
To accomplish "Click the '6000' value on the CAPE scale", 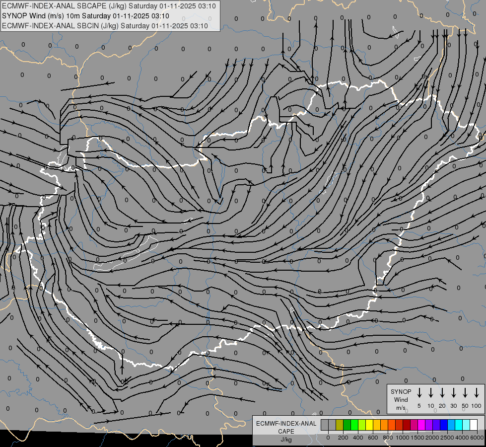I will (477, 438).
